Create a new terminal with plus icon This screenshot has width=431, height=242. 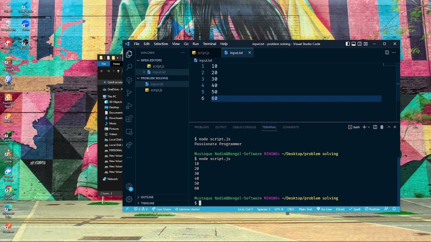point(364,127)
